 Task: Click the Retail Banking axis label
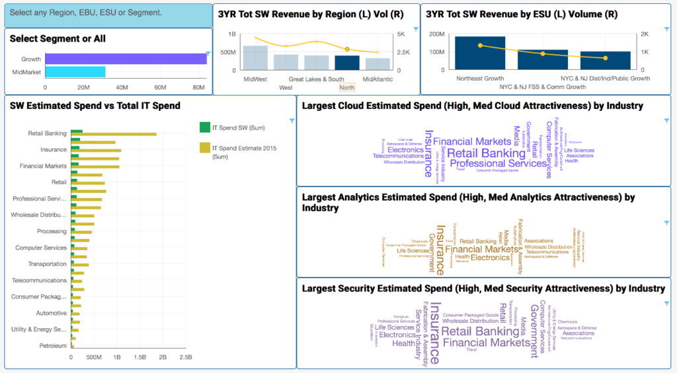click(48, 133)
